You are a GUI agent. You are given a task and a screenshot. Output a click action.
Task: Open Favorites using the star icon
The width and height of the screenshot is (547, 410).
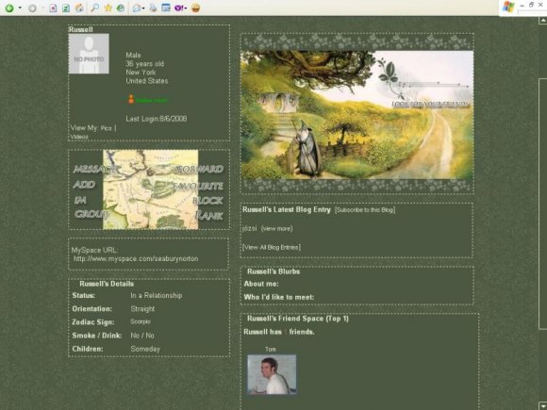[108, 8]
